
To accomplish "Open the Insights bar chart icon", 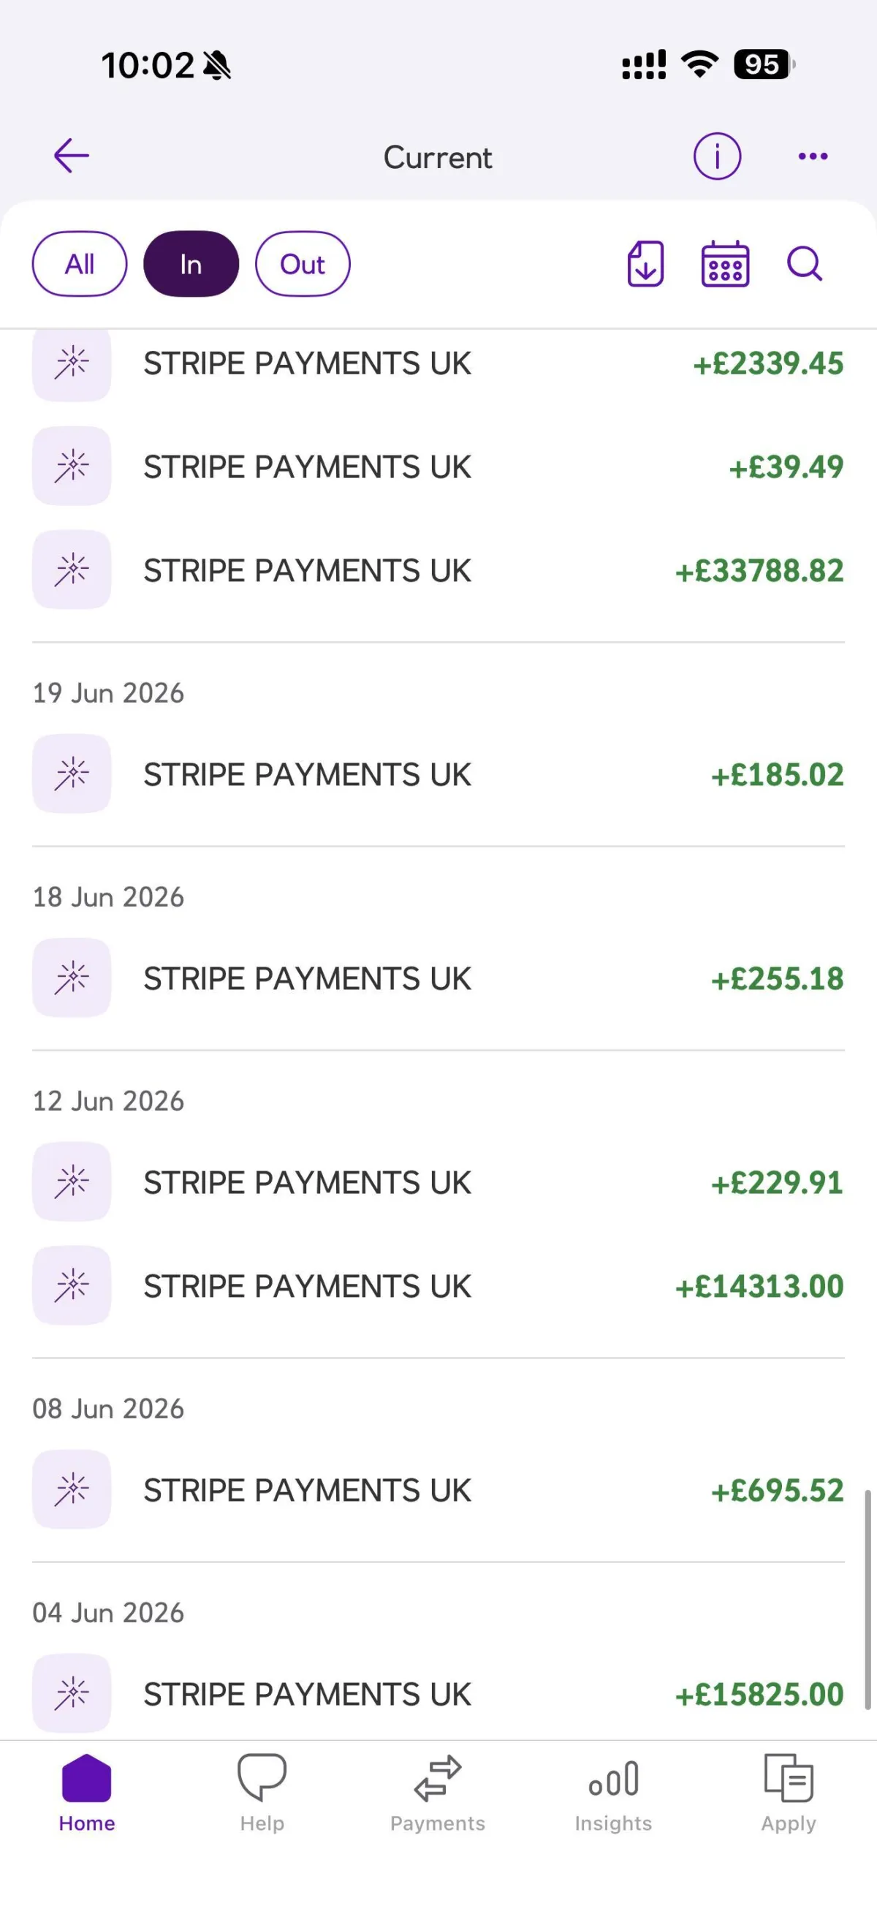I will pos(613,1779).
